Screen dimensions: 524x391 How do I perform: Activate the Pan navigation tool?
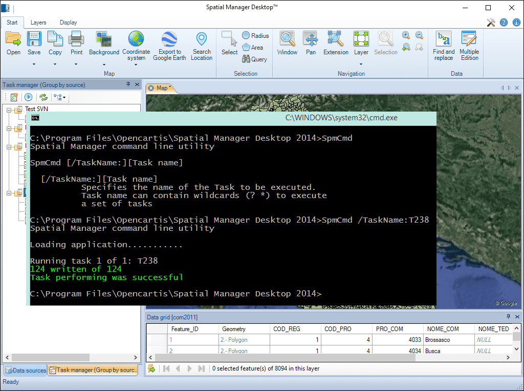(x=311, y=39)
